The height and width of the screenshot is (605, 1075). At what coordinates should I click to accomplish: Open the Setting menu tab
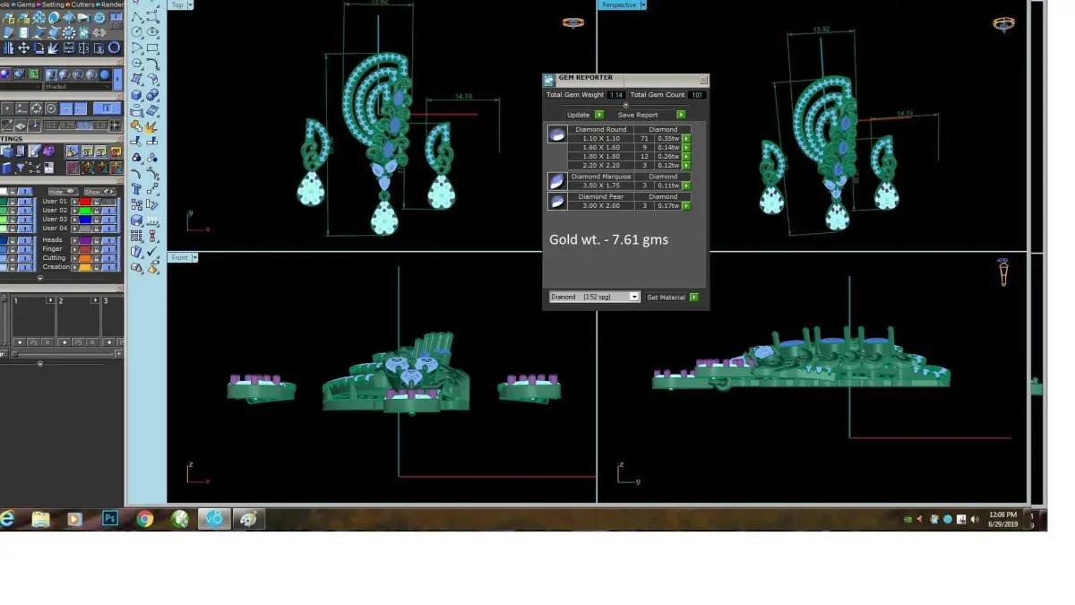click(x=53, y=4)
